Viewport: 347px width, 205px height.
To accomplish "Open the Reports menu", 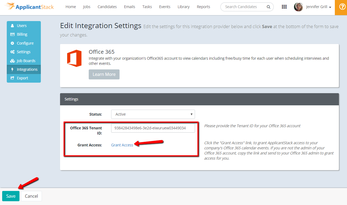I will 203,7.
